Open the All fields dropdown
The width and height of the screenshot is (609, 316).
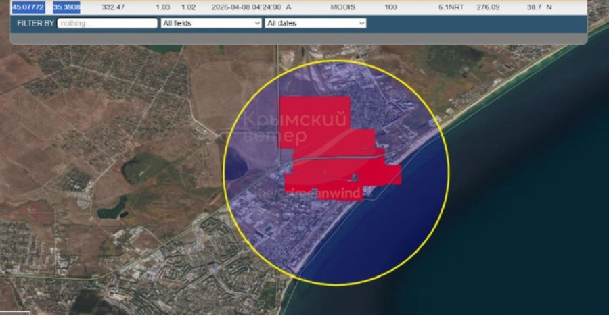click(x=210, y=23)
